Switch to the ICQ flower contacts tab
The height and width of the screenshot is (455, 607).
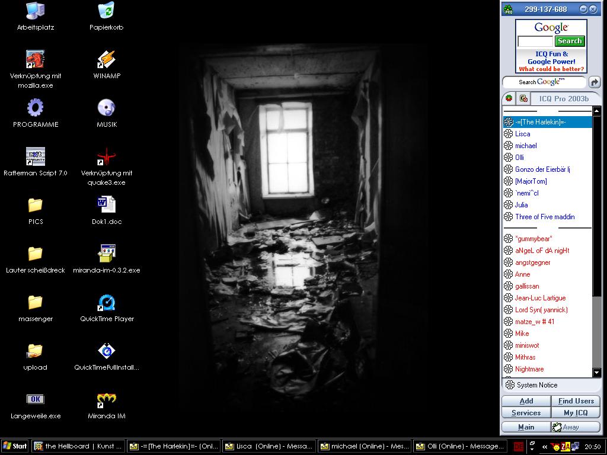pyautogui.click(x=509, y=98)
